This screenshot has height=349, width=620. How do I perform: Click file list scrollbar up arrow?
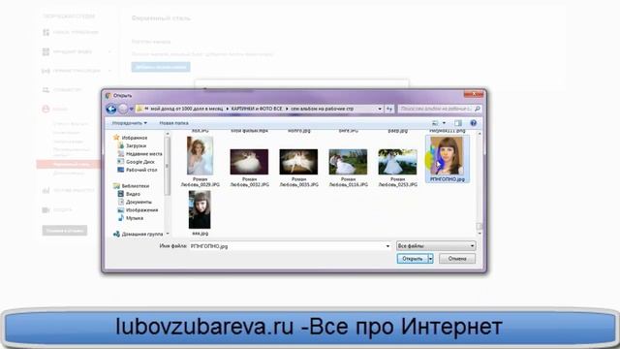480,134
